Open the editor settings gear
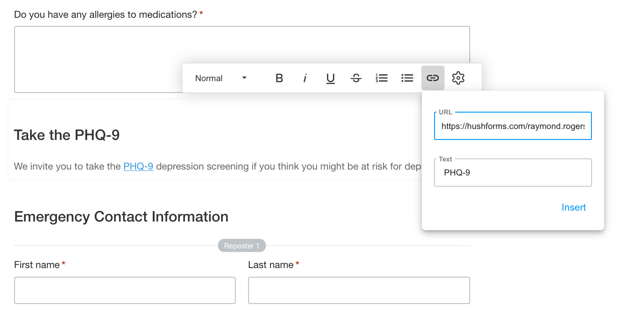622x320 pixels. pos(458,78)
